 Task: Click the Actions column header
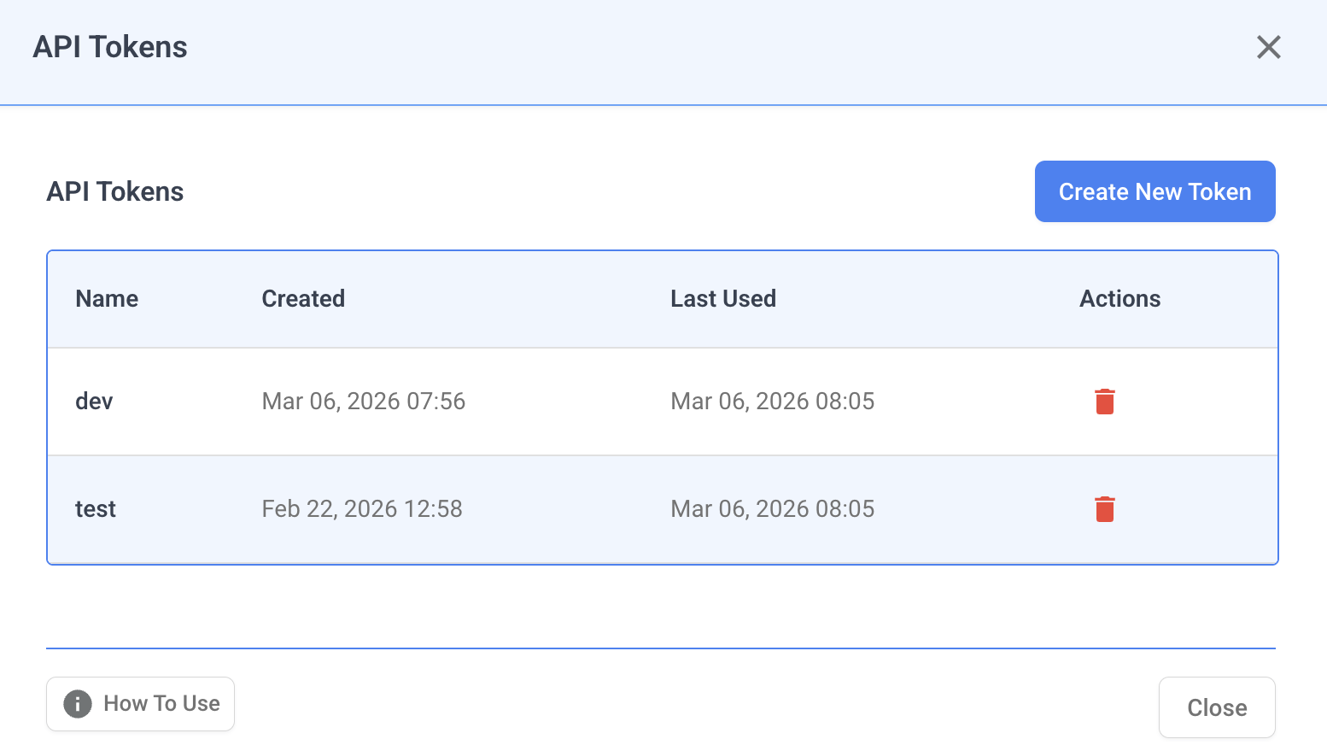coord(1119,298)
